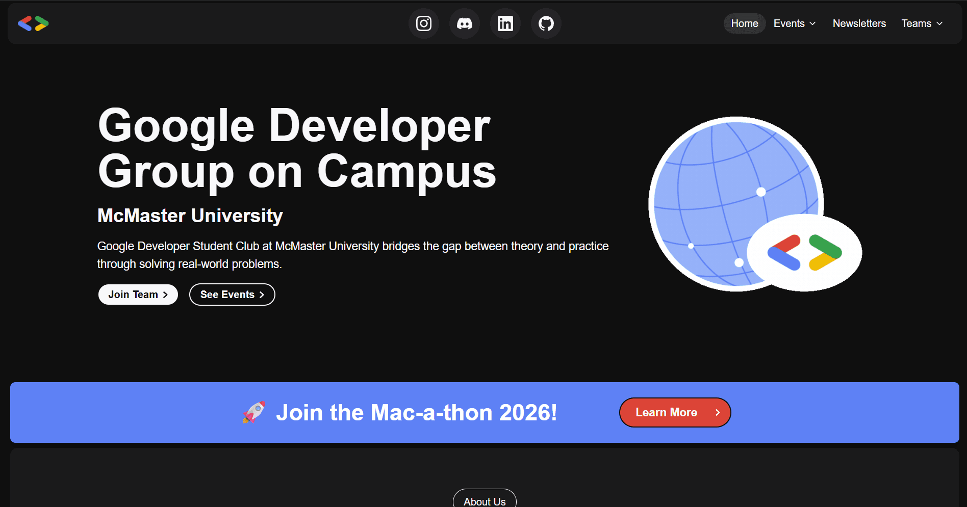967x507 pixels.
Task: Expand the Events dropdown menu
Action: (795, 23)
